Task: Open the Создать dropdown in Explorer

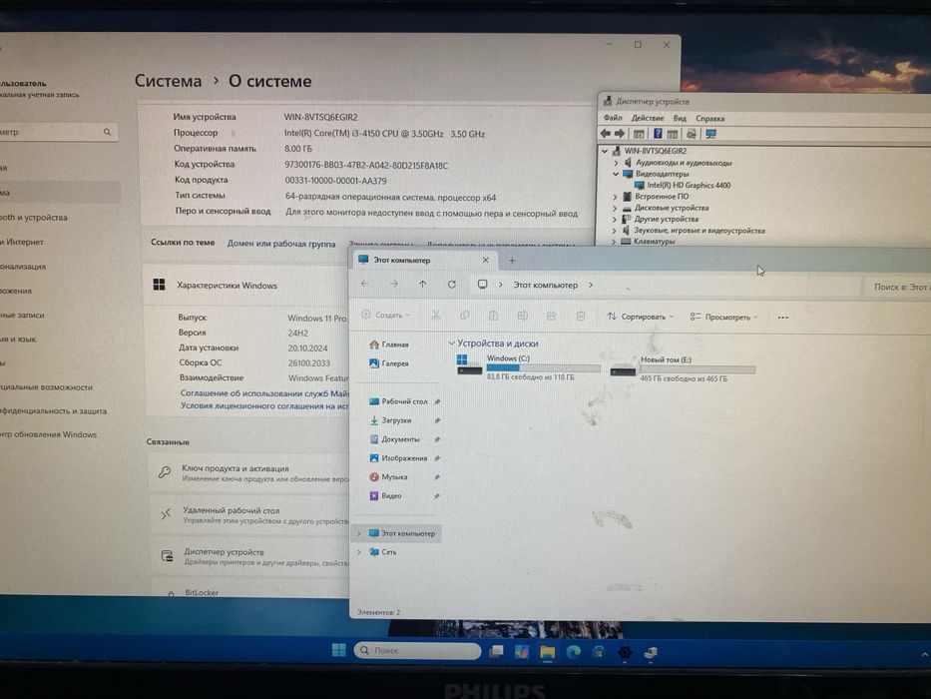Action: 386,315
